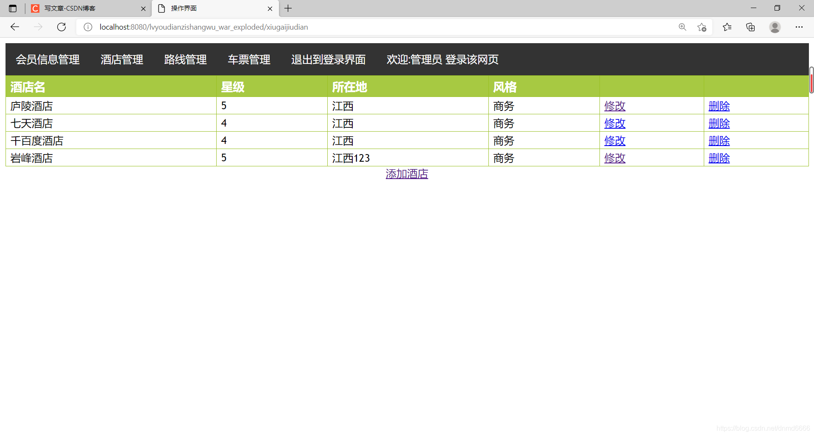Screen dimensions: 814x436
Task: Switch to the 写文章-CSDN博客 tab
Action: (88, 8)
